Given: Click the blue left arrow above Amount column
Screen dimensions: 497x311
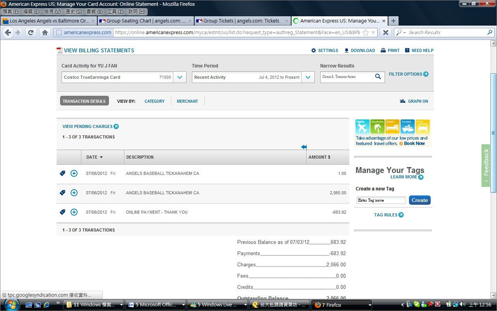Looking at the screenshot, I should [304, 147].
